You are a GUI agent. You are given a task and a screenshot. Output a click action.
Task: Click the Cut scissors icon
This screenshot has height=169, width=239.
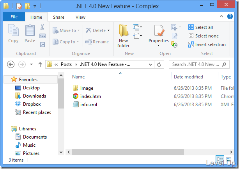(x=42, y=27)
